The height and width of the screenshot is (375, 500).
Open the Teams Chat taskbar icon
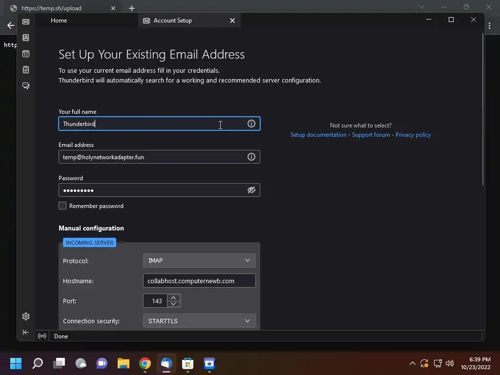tap(102, 363)
